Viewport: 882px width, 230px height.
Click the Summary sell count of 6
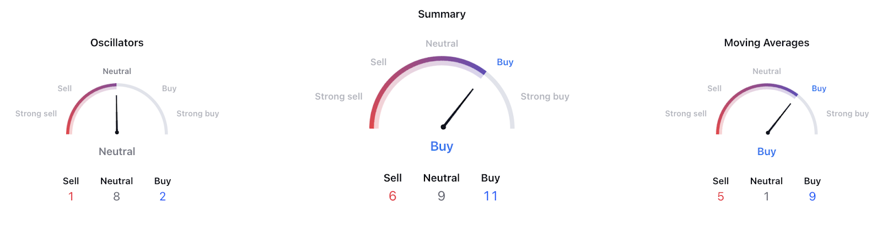[x=392, y=196]
